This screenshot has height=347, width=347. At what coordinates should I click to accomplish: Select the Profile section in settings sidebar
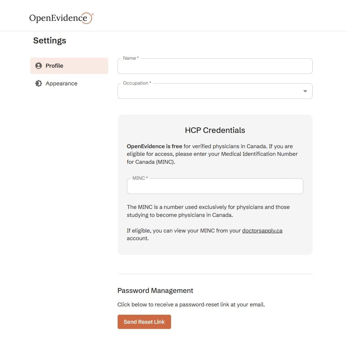click(x=69, y=66)
